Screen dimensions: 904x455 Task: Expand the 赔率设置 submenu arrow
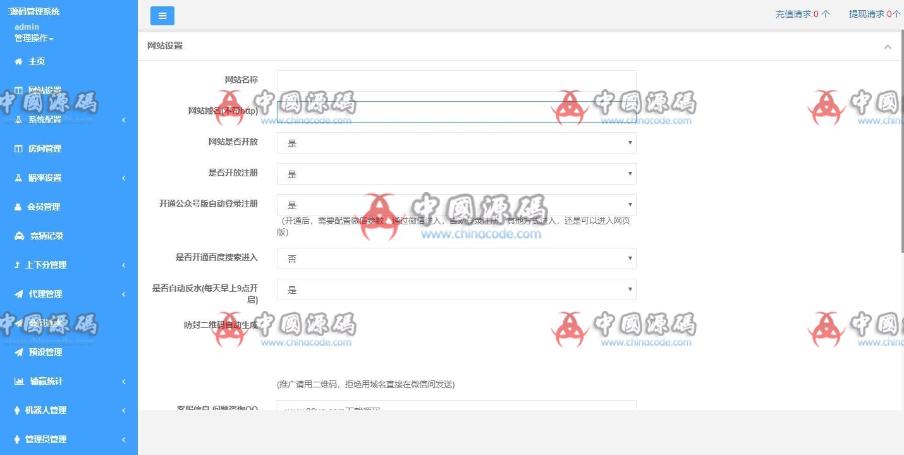pos(124,178)
